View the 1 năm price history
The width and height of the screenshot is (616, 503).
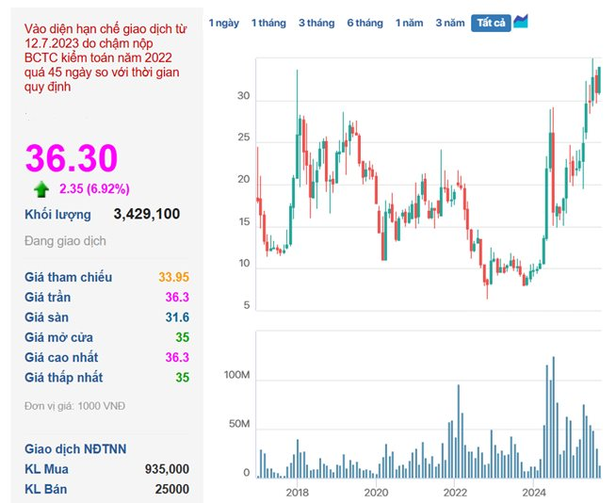click(x=409, y=23)
